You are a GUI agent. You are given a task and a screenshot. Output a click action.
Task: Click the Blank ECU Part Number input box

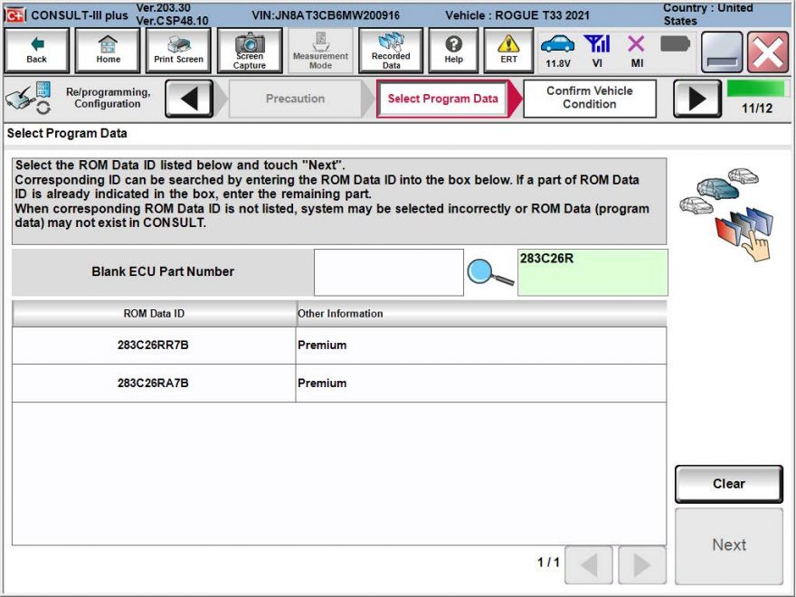coord(387,270)
